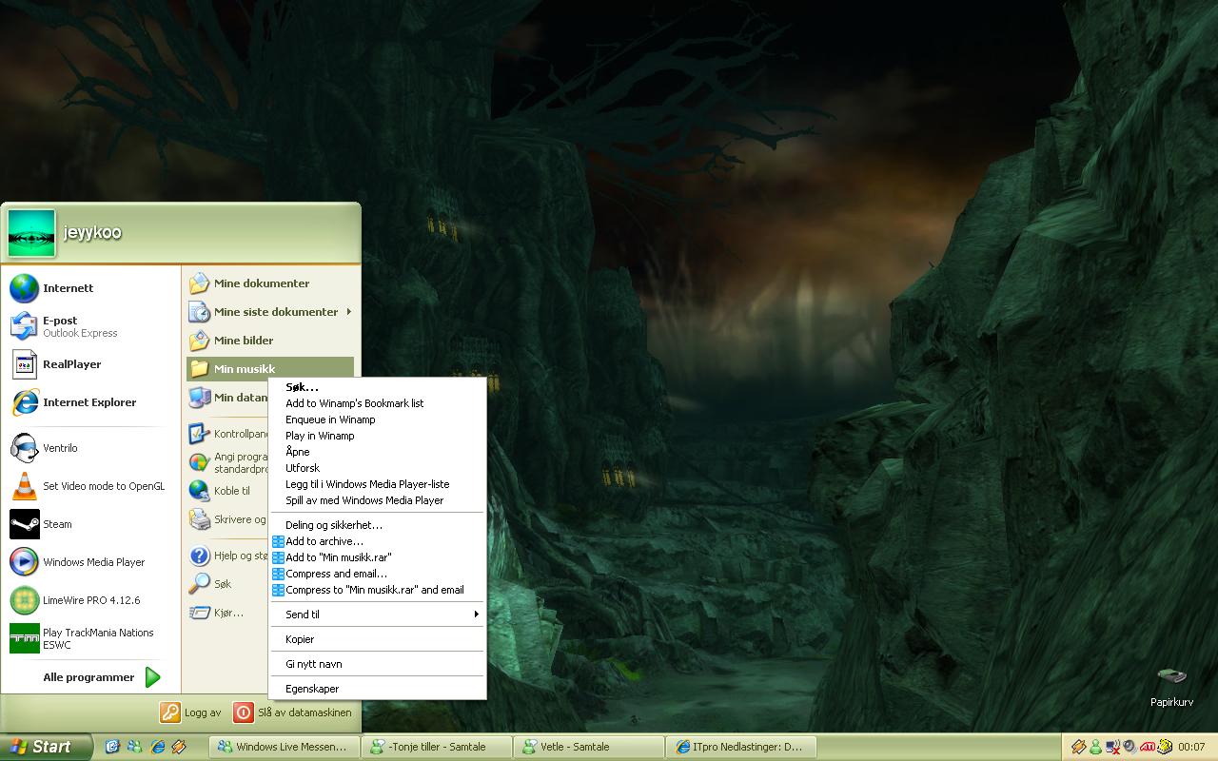Click Internet Explorer quick launch icon

point(157,747)
